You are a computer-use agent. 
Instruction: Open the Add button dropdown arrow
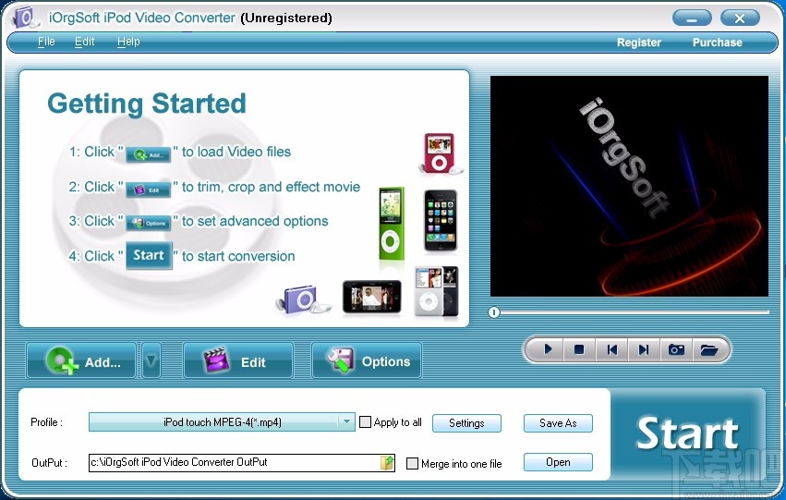pos(151,360)
